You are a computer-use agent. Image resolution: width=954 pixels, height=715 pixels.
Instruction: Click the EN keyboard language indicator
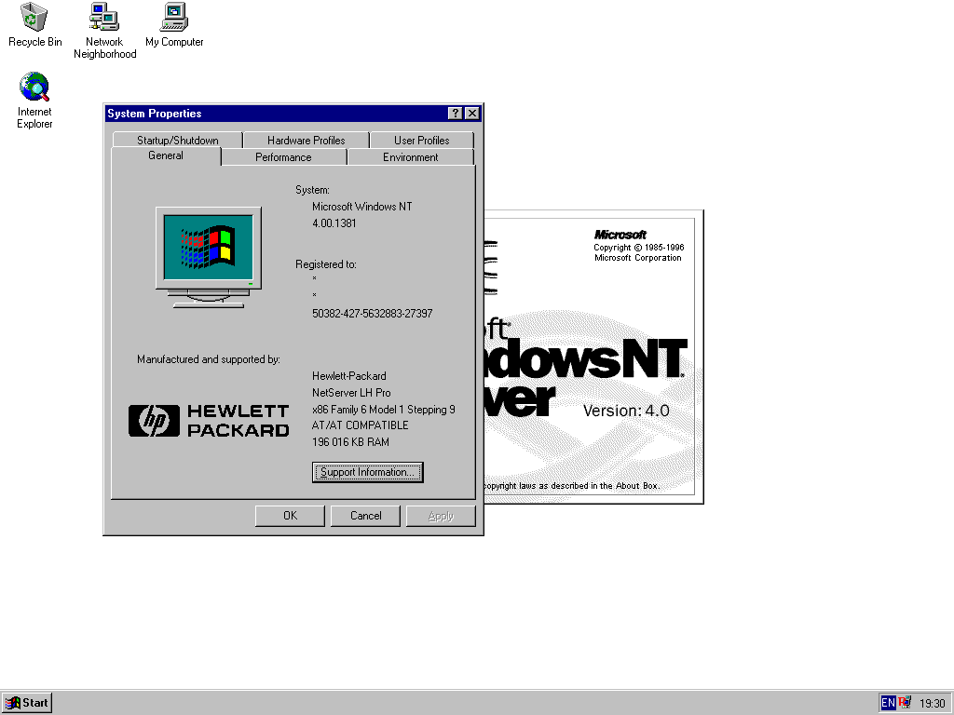coord(888,703)
